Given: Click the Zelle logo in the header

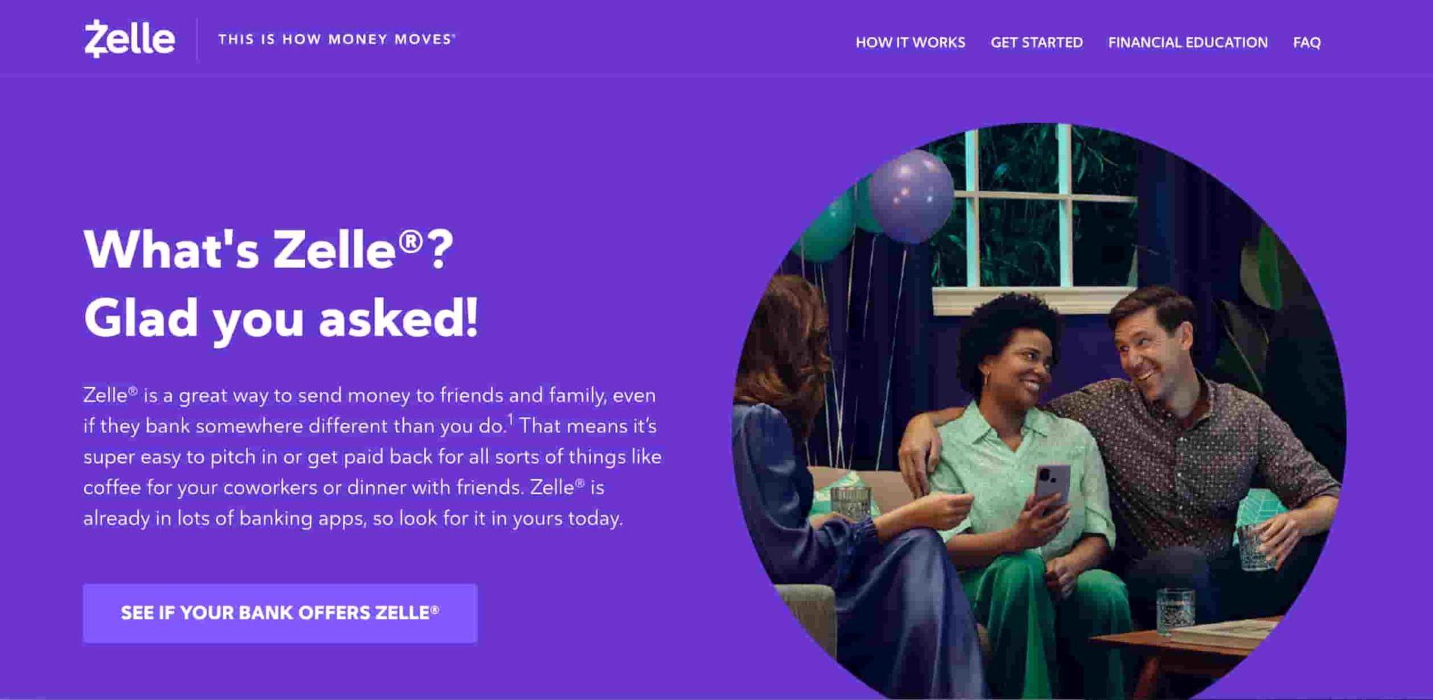Looking at the screenshot, I should [x=130, y=38].
